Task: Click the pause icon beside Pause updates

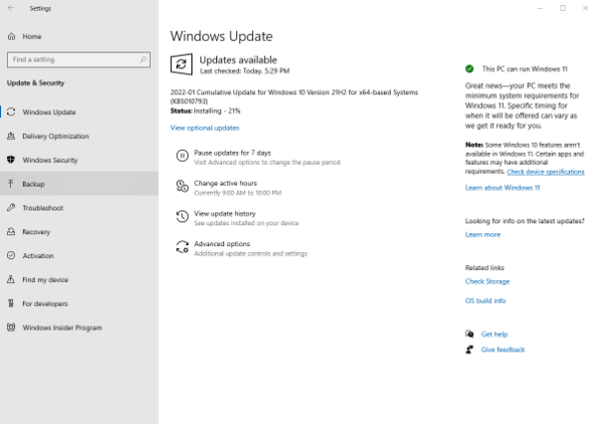Action: [x=182, y=156]
